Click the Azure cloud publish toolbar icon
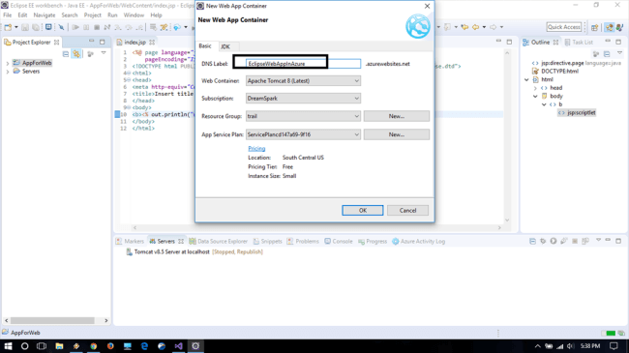The height and width of the screenshot is (353, 629). pos(177,27)
